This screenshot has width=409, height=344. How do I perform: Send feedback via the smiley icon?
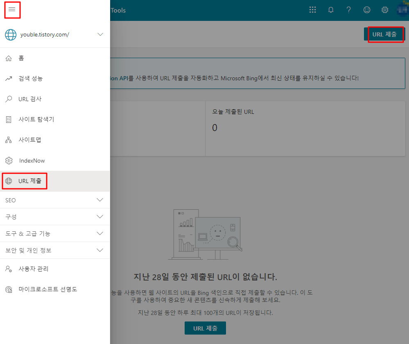click(366, 9)
